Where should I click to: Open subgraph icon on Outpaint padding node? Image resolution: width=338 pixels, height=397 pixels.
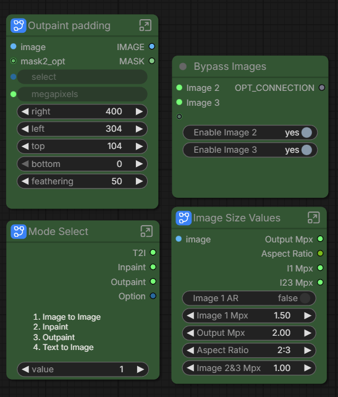145,25
